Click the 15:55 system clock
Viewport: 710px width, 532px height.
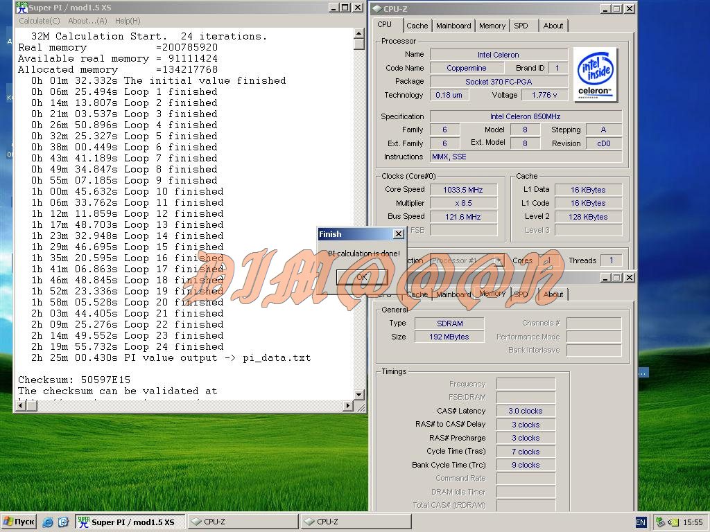[693, 522]
